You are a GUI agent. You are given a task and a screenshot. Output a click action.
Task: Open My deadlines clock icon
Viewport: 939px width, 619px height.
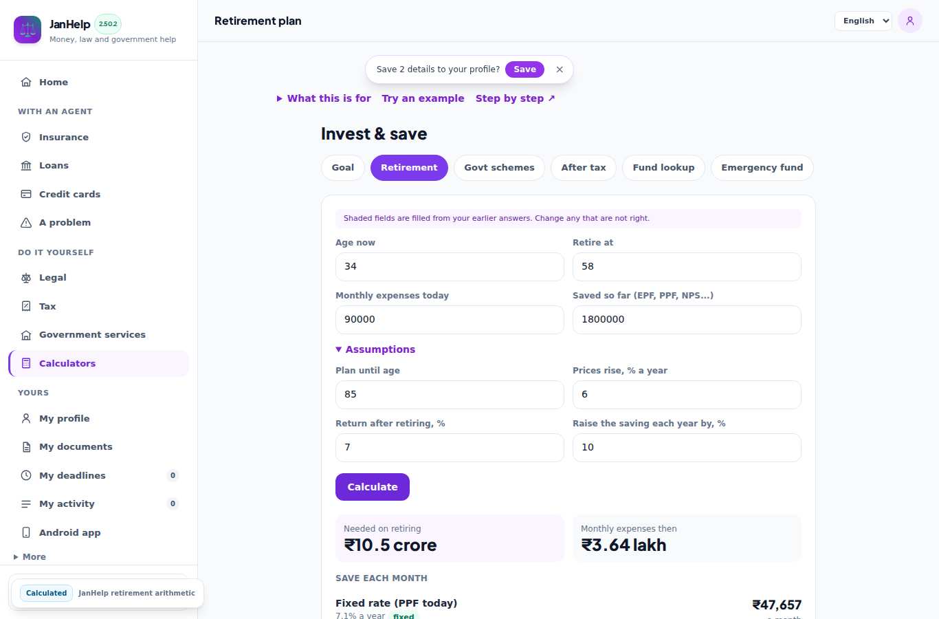tap(26, 475)
